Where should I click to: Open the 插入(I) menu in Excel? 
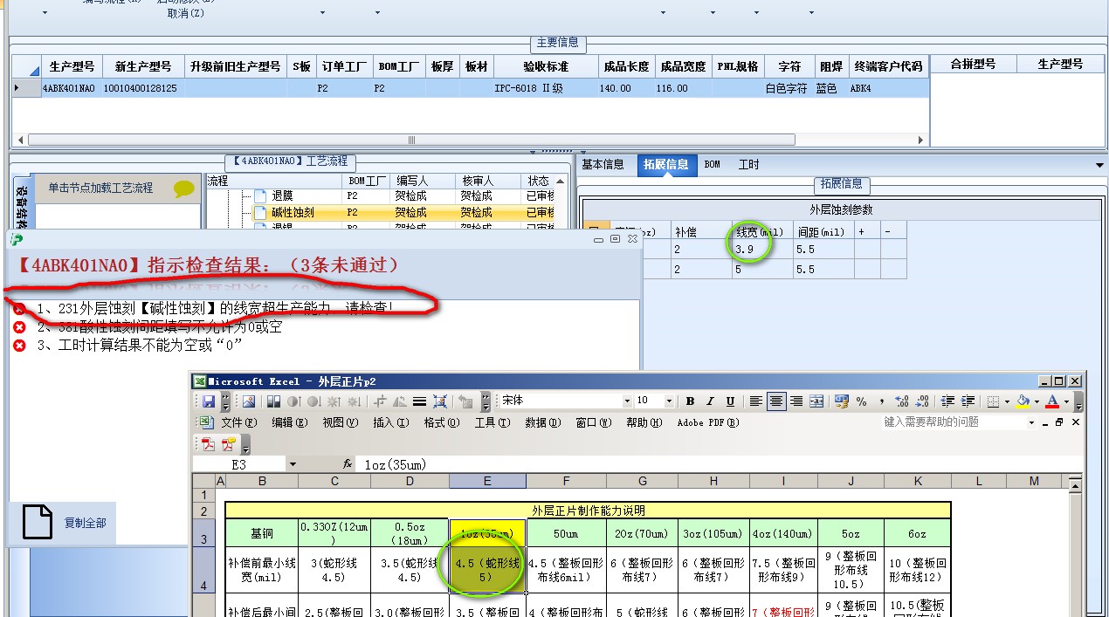390,422
